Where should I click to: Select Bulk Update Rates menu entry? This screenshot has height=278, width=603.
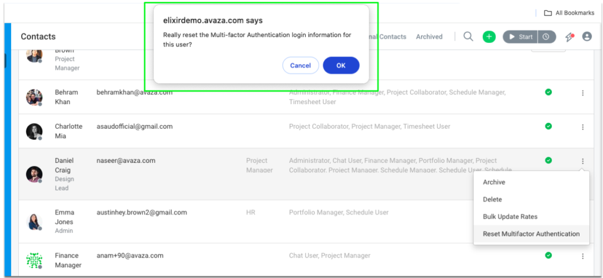click(510, 217)
